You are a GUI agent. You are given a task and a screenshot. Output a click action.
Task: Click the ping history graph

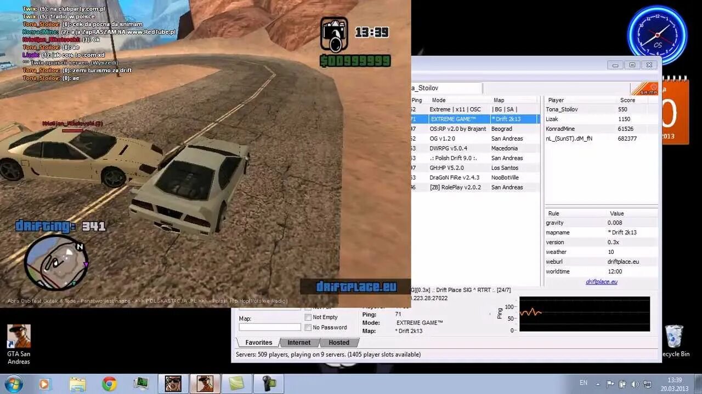point(585,314)
